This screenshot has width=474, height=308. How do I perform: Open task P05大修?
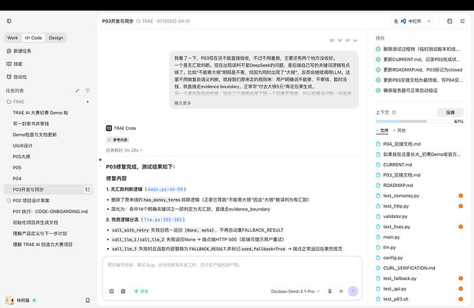(21, 157)
